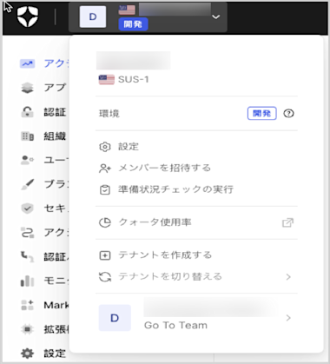Open the branding brush icon
330x364 pixels.
tap(28, 184)
